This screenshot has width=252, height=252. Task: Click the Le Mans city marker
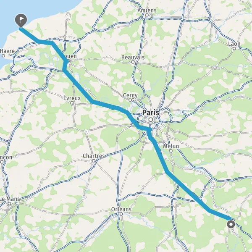(10, 204)
